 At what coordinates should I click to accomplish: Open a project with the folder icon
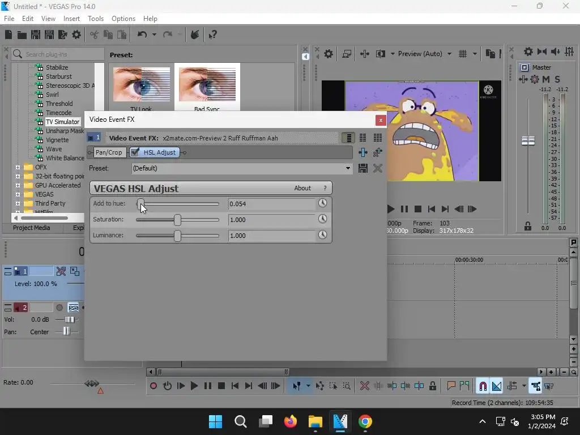[22, 35]
